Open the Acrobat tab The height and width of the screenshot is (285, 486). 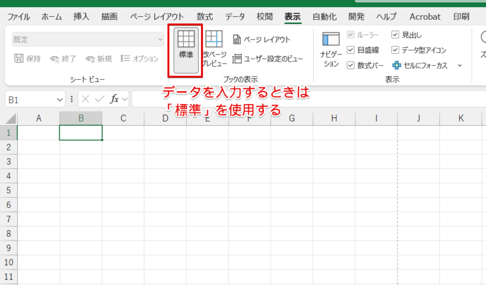[425, 17]
